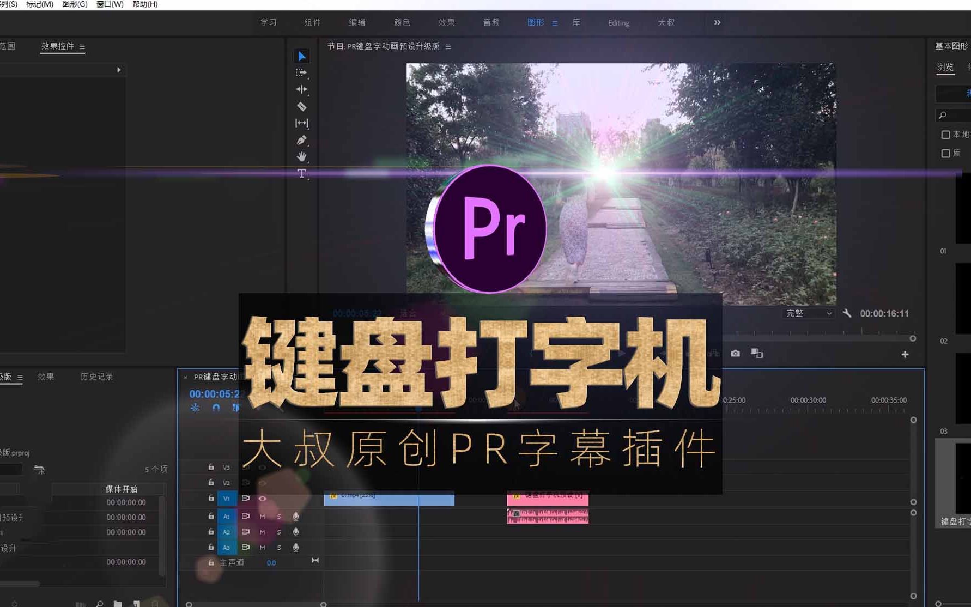The image size is (971, 607).
Task: Target the V1 track header
Action: pyautogui.click(x=226, y=498)
